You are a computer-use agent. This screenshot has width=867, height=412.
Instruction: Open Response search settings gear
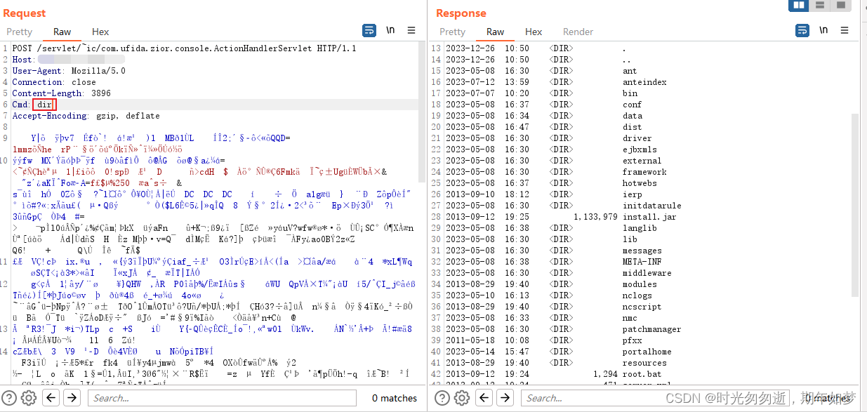(462, 398)
